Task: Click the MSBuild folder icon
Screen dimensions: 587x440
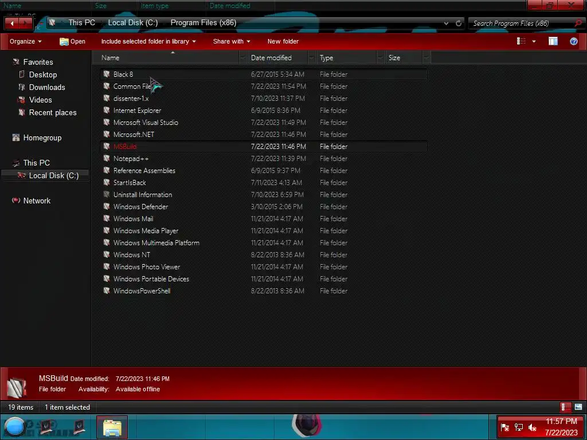Action: 106,146
